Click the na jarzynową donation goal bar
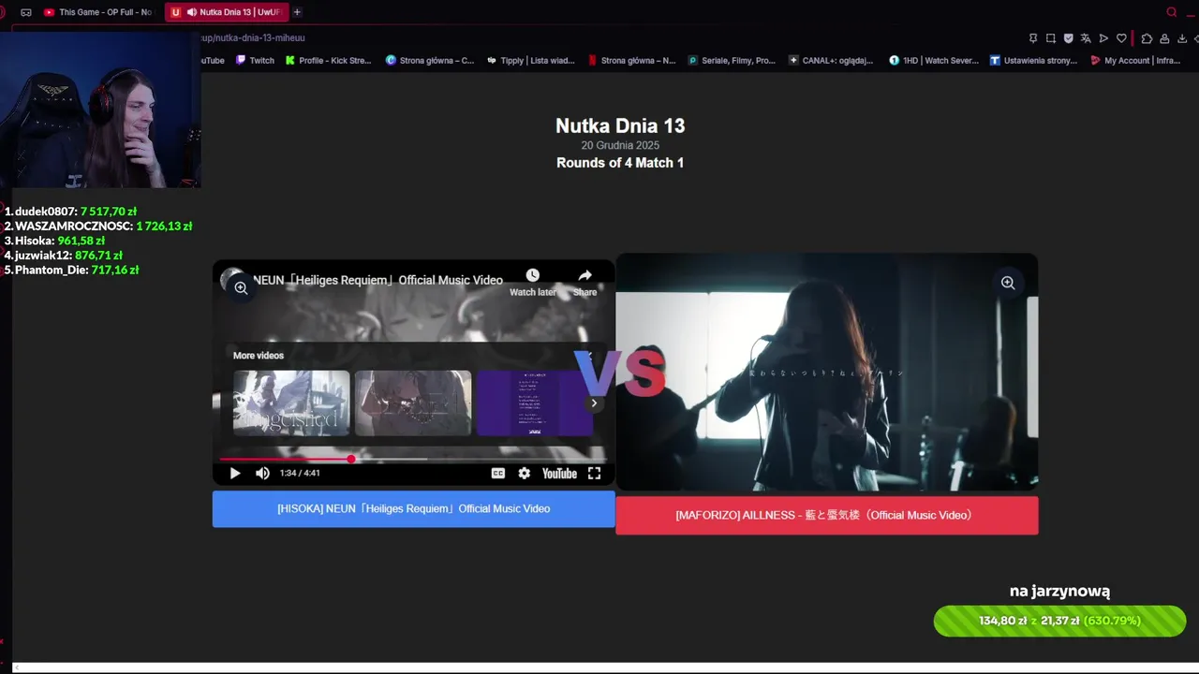The height and width of the screenshot is (674, 1199). pos(1059,621)
